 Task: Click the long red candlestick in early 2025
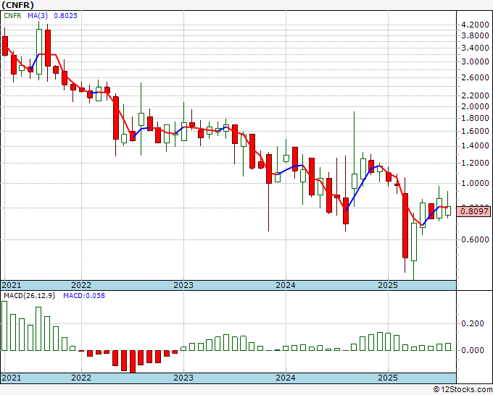point(405,226)
